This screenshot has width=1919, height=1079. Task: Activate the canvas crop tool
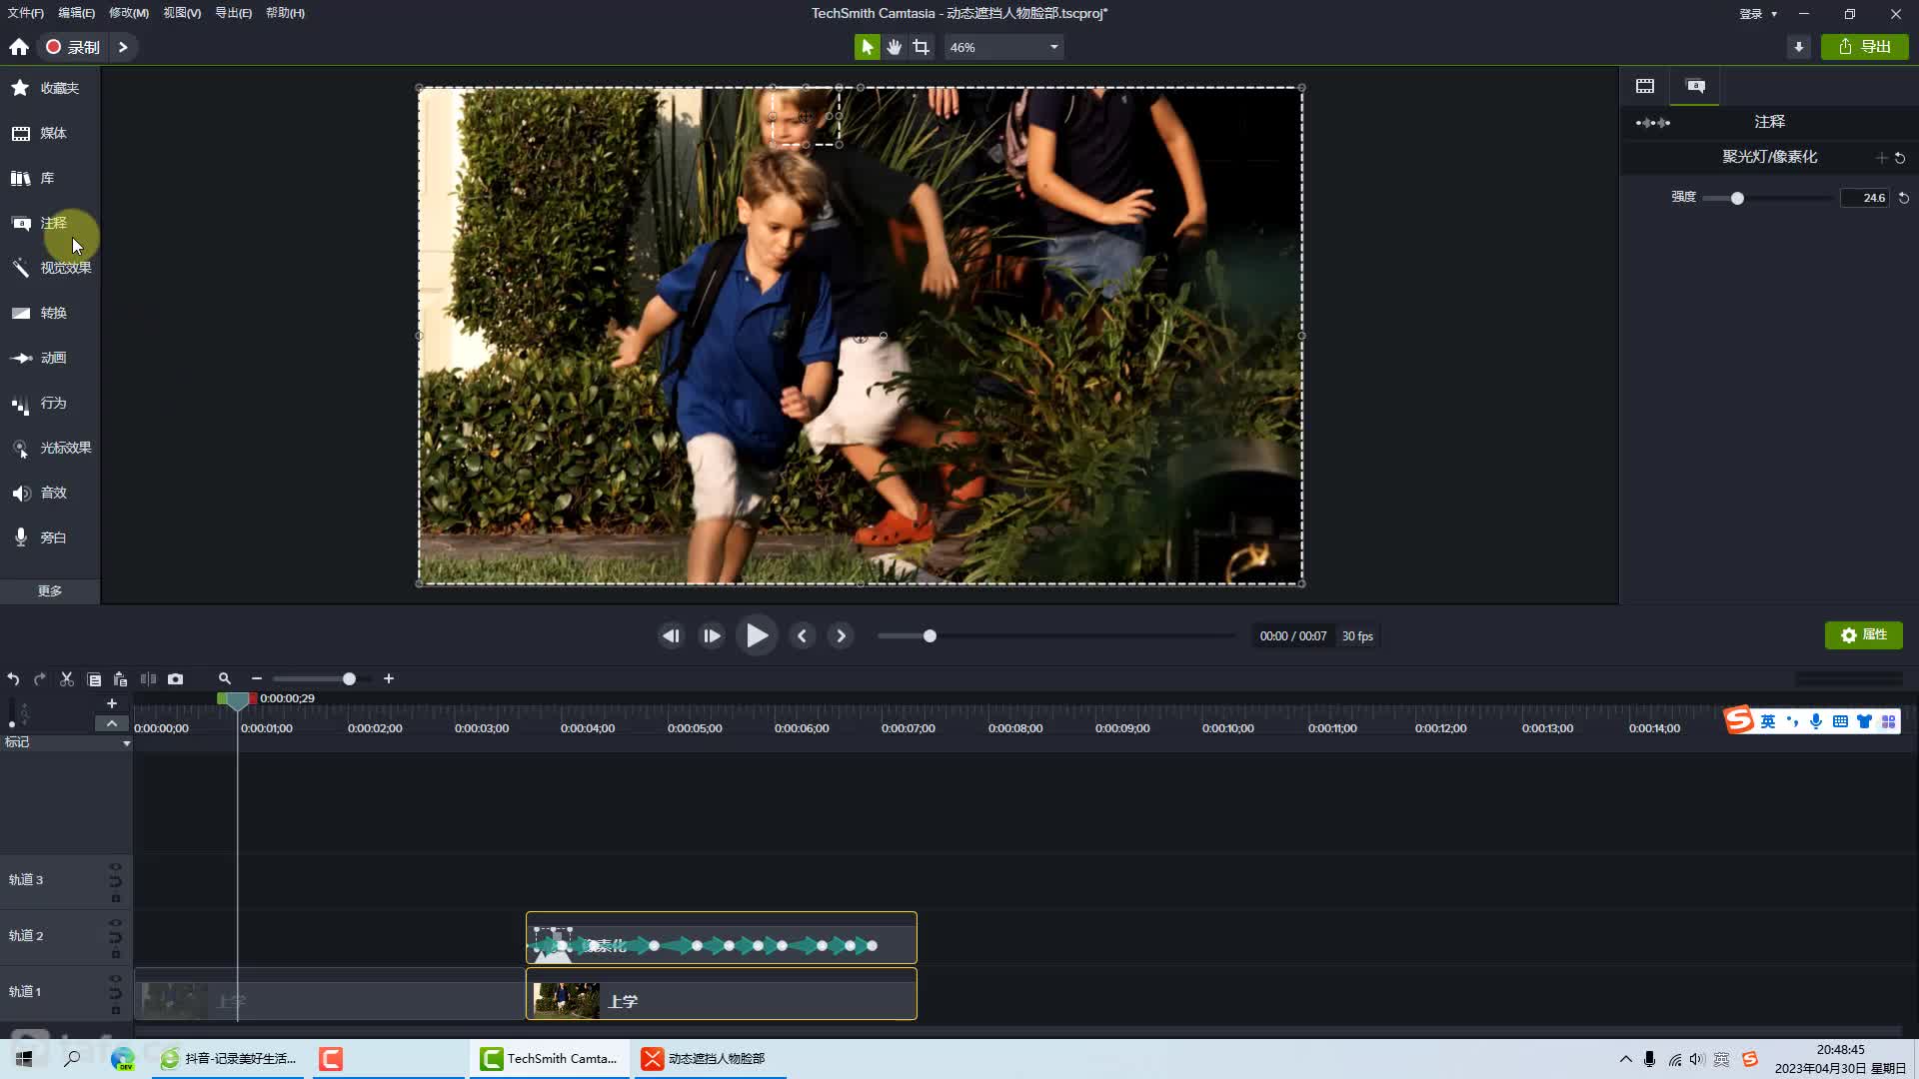point(921,47)
